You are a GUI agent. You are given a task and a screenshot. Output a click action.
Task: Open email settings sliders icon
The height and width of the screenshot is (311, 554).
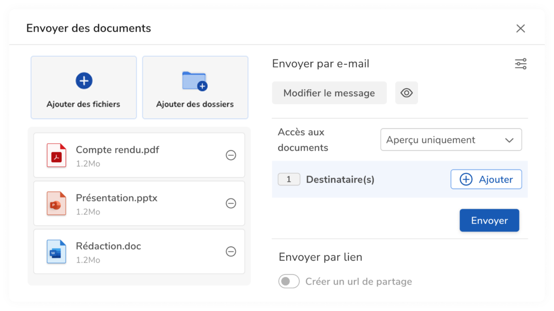(520, 64)
